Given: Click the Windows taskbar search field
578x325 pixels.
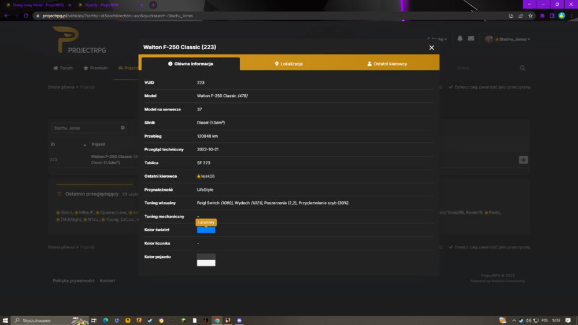Looking at the screenshot, I should (x=50, y=320).
